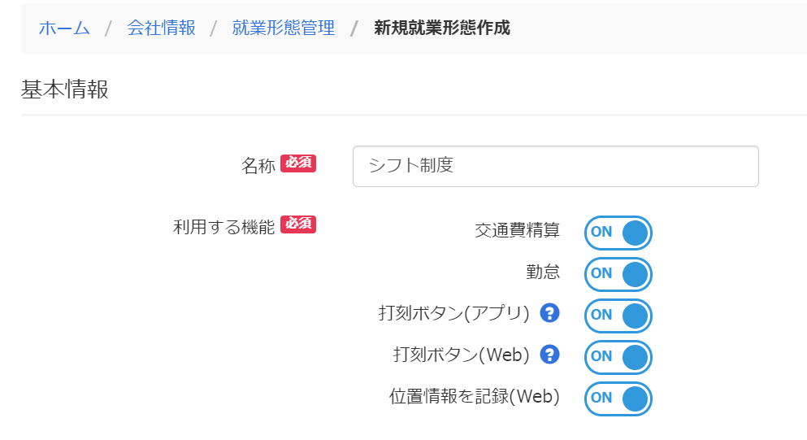Click the 基本情報 section heading

[65, 89]
